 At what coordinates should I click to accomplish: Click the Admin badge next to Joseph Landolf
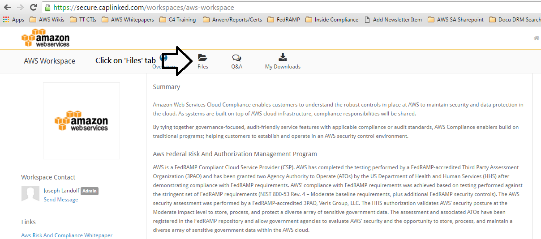point(90,191)
